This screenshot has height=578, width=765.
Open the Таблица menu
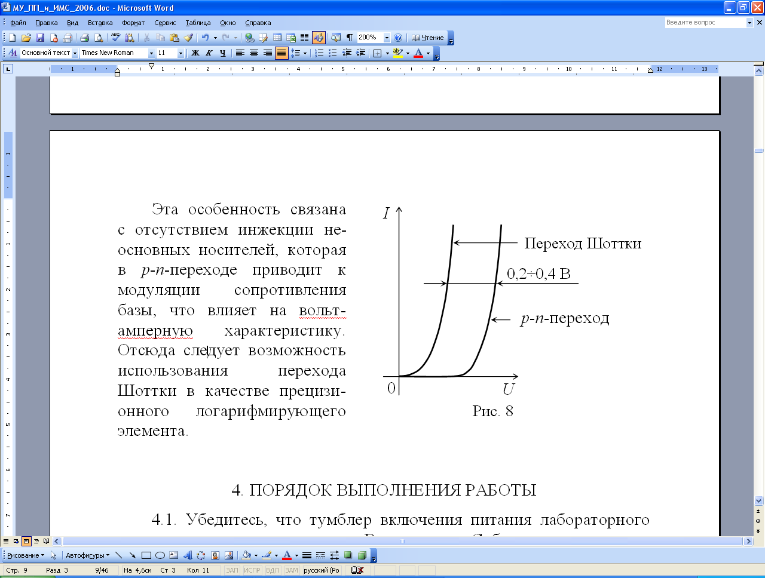(198, 23)
